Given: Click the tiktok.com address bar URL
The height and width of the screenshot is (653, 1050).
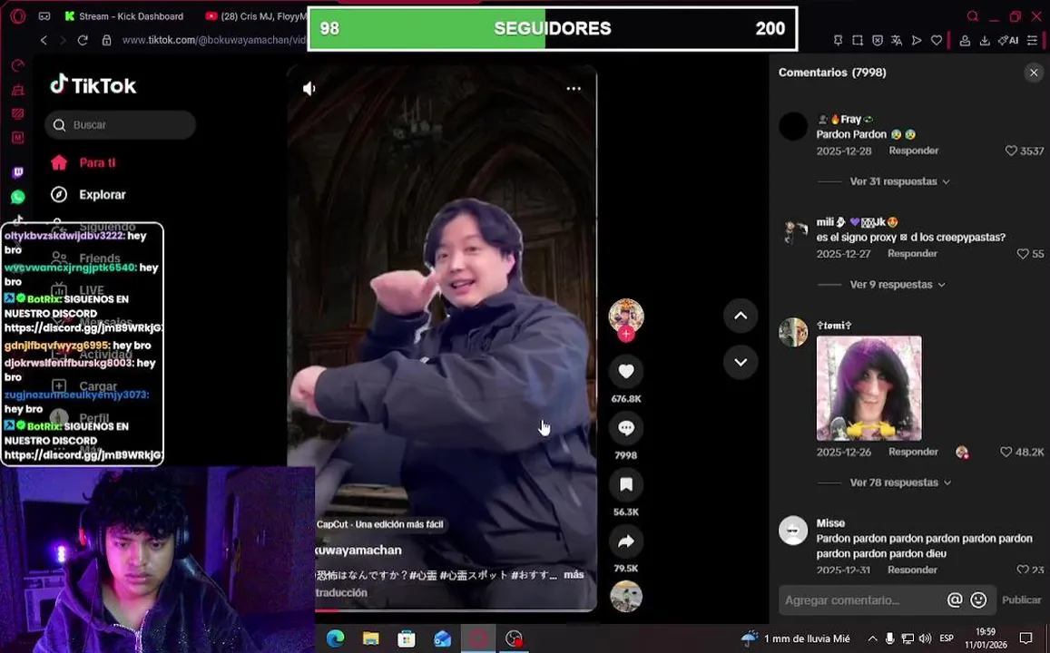Looking at the screenshot, I should 214,40.
